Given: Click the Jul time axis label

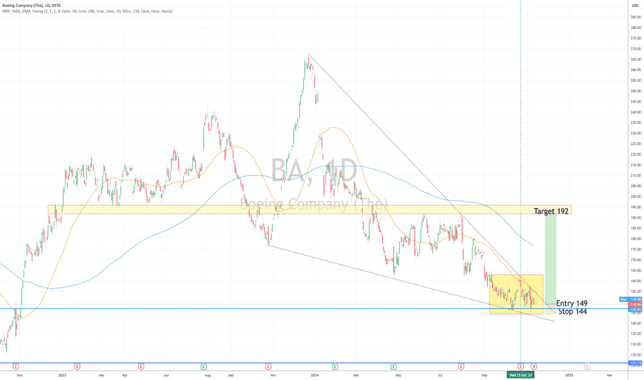Looking at the screenshot, I should click(x=440, y=375).
